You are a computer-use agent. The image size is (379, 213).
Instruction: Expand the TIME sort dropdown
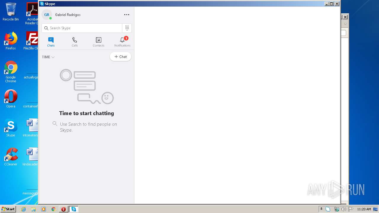click(48, 57)
